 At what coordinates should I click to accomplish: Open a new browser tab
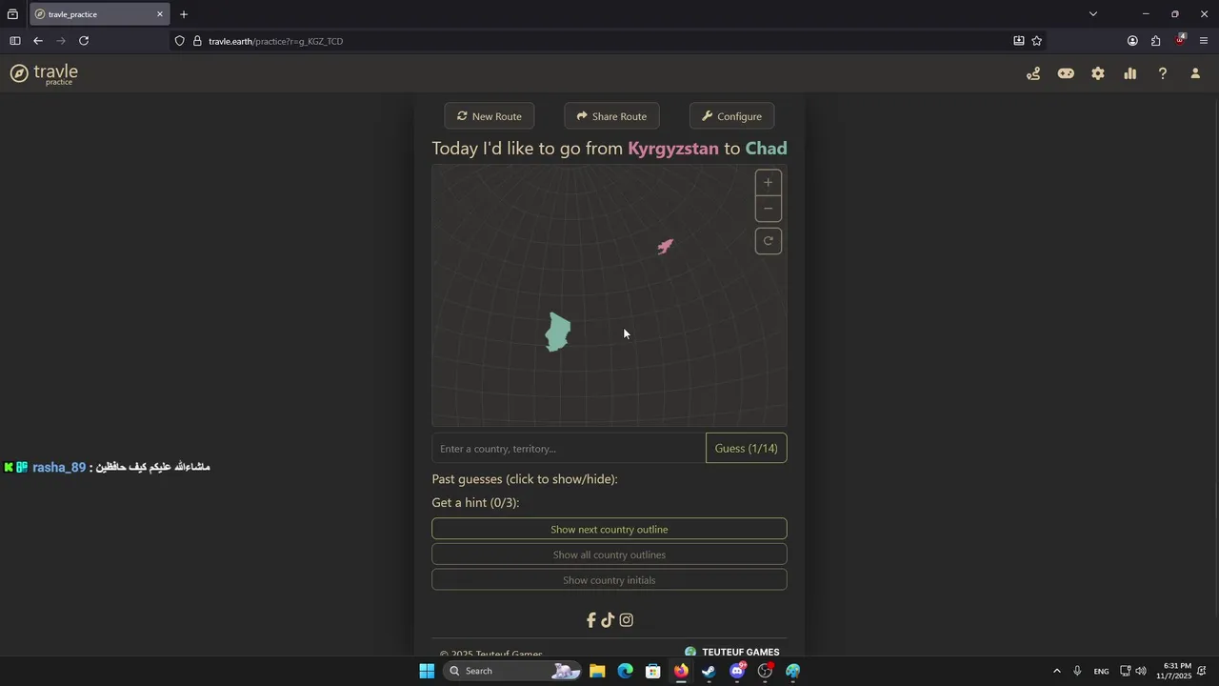[x=184, y=14]
